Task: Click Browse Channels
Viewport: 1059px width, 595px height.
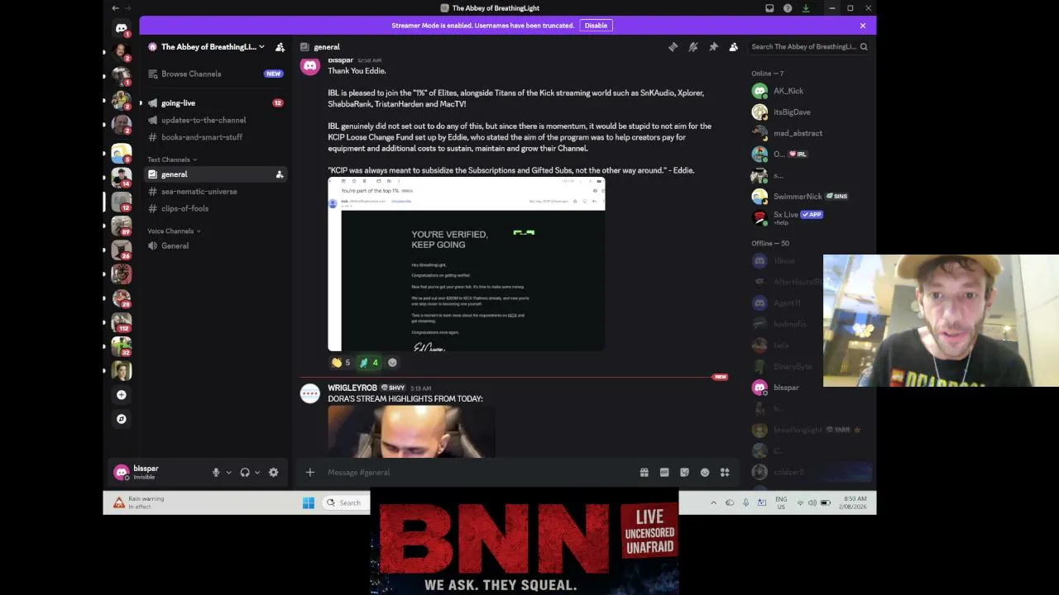Action: (215, 74)
